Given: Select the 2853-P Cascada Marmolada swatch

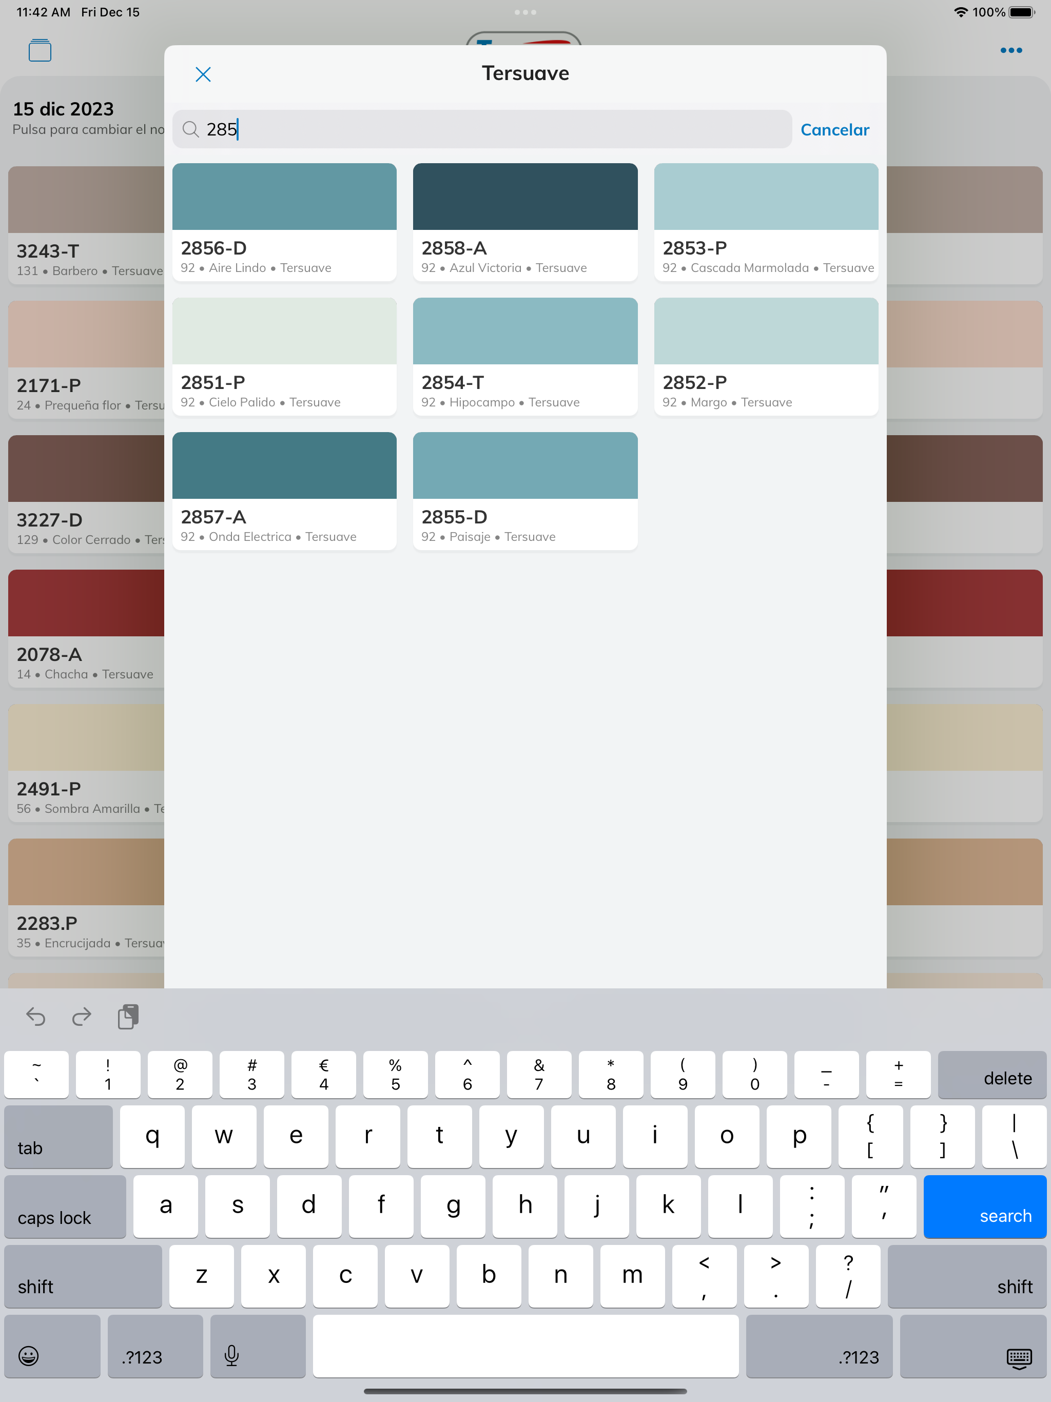Looking at the screenshot, I should tap(766, 222).
